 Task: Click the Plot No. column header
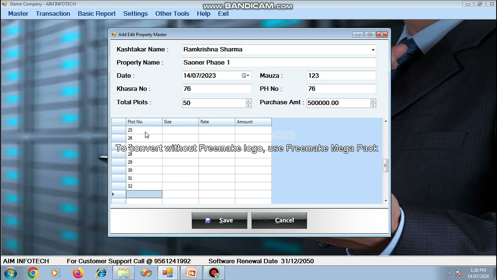click(x=144, y=122)
